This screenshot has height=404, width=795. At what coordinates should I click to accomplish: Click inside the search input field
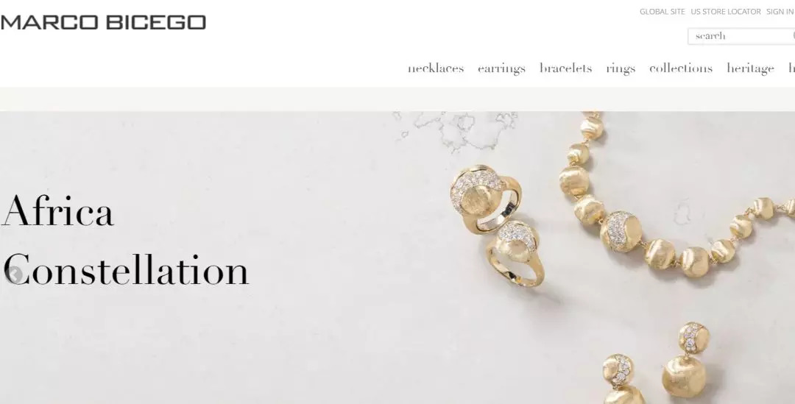(738, 36)
